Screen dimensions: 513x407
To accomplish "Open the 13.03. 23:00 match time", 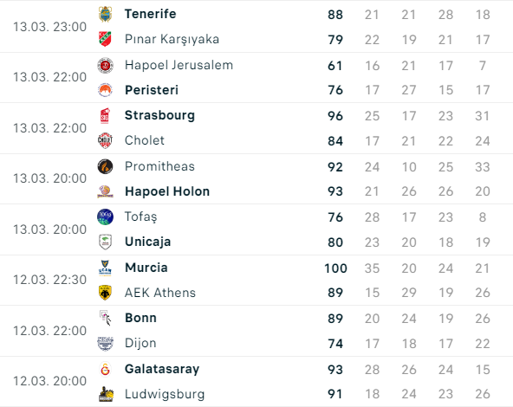I will coord(49,27).
